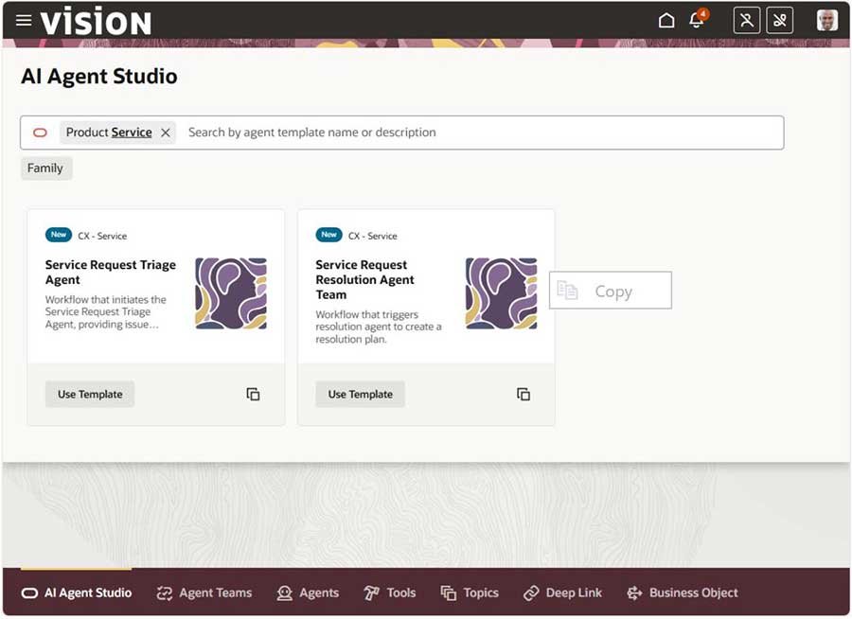The width and height of the screenshot is (852, 619).
Task: Click the New badge on Resolution Agent Team card
Action: click(328, 235)
